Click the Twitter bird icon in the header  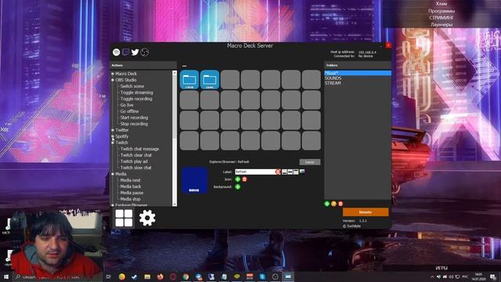click(135, 52)
